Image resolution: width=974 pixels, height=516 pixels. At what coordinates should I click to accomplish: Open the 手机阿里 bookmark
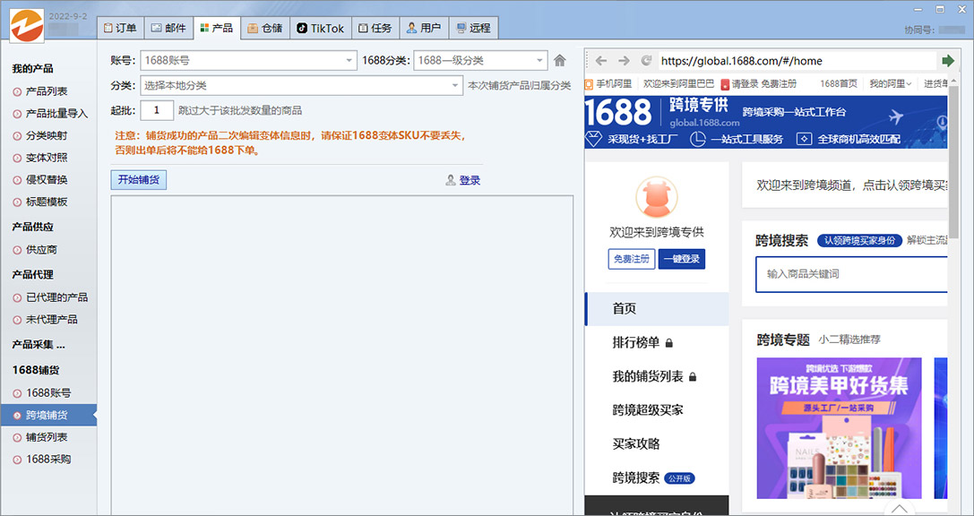click(x=608, y=84)
